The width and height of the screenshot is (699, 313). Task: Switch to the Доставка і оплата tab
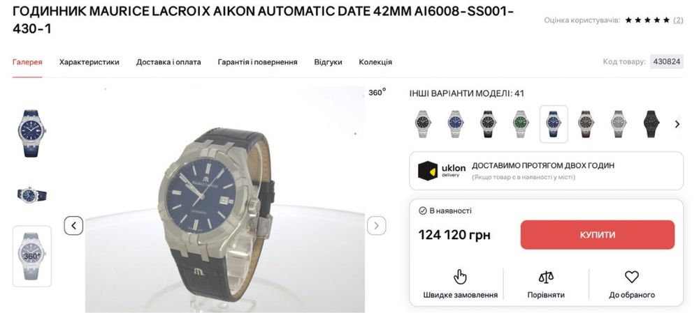tap(168, 62)
